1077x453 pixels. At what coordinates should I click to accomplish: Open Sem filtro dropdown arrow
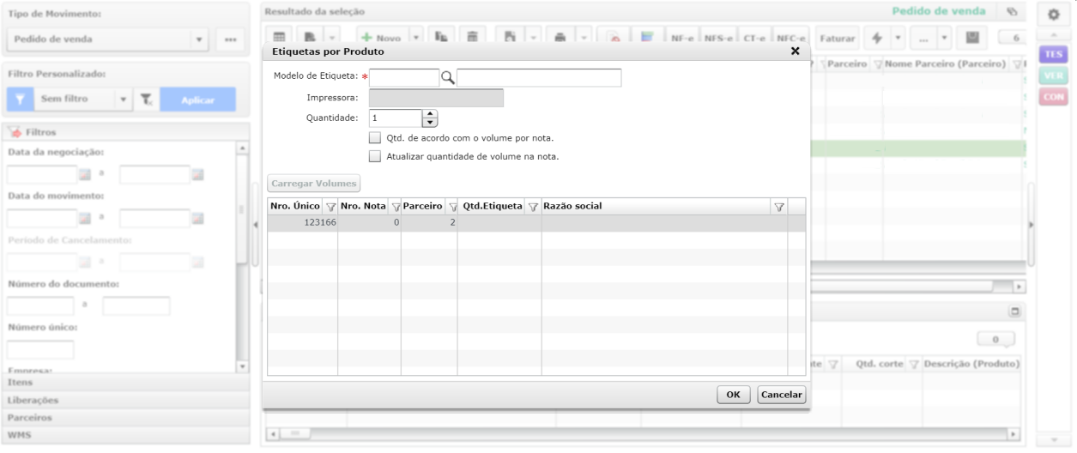click(x=124, y=100)
